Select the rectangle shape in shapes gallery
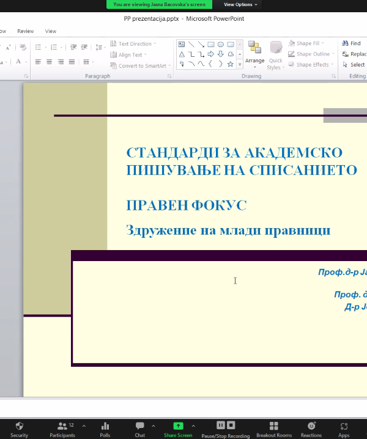367x439 pixels. (211, 44)
